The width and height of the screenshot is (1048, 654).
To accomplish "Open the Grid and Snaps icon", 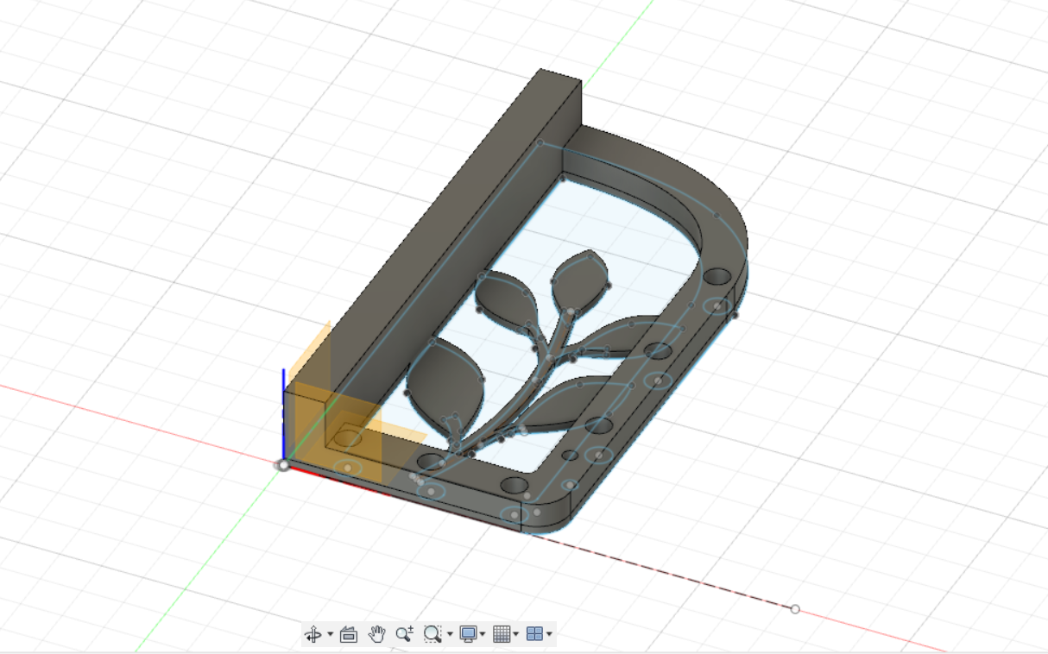I will tap(502, 634).
